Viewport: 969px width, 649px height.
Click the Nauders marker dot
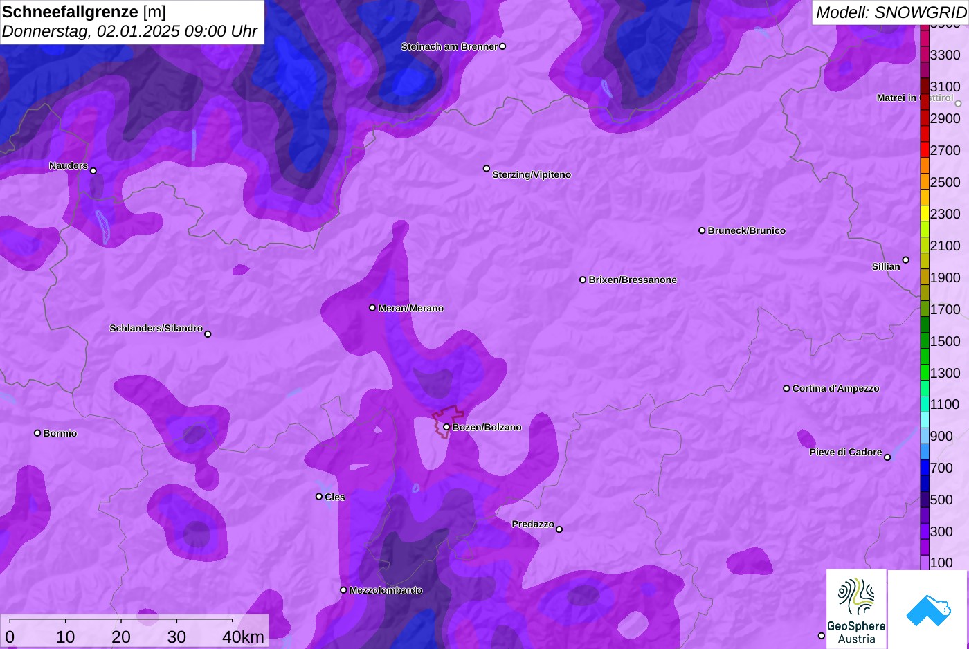point(93,171)
